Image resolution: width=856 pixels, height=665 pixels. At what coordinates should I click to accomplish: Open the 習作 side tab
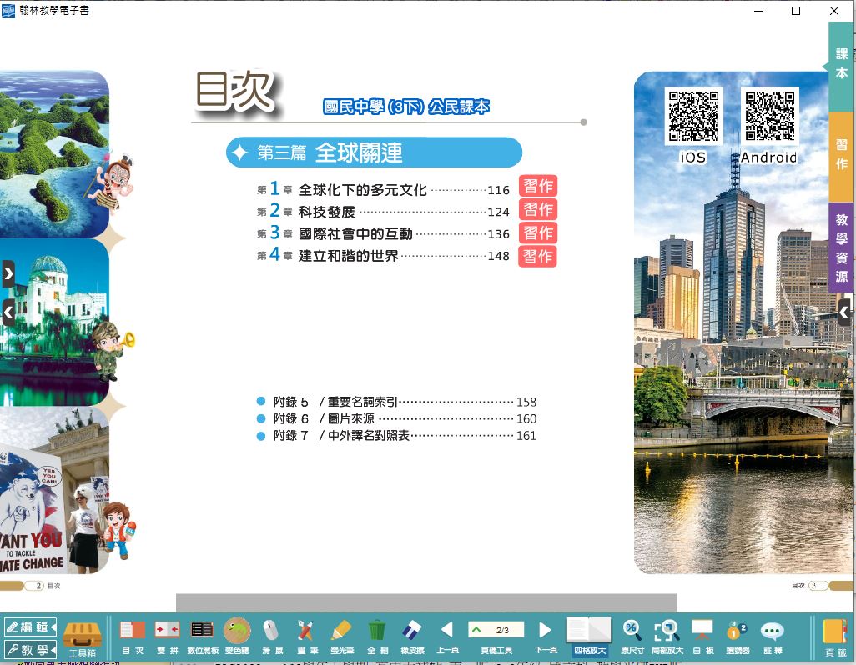tap(842, 155)
